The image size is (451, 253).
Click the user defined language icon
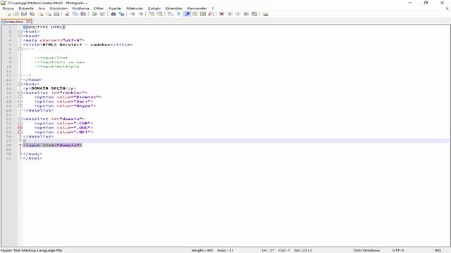194,14
